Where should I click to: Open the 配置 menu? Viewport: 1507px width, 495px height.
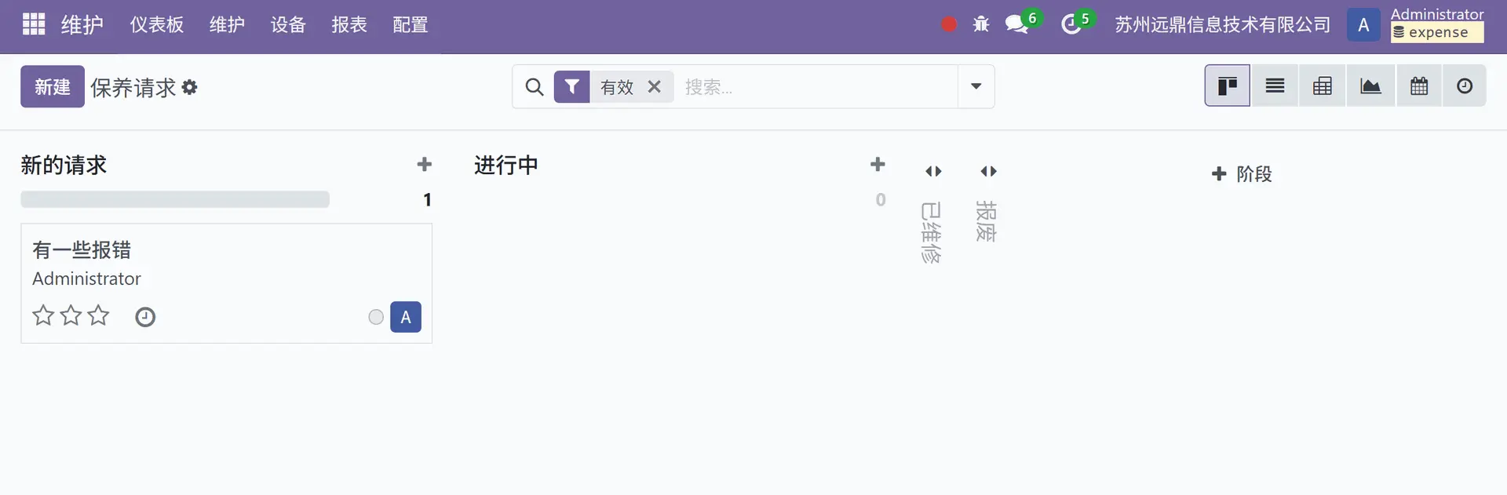pyautogui.click(x=411, y=24)
